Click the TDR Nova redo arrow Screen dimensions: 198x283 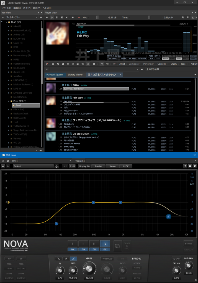(8, 166)
